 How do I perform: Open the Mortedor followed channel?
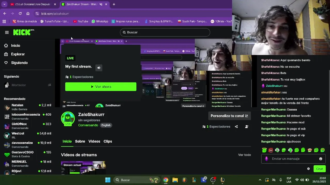(x=27, y=85)
